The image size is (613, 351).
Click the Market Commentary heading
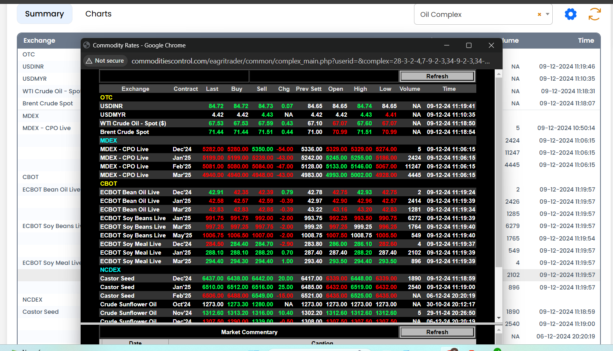pos(249,332)
